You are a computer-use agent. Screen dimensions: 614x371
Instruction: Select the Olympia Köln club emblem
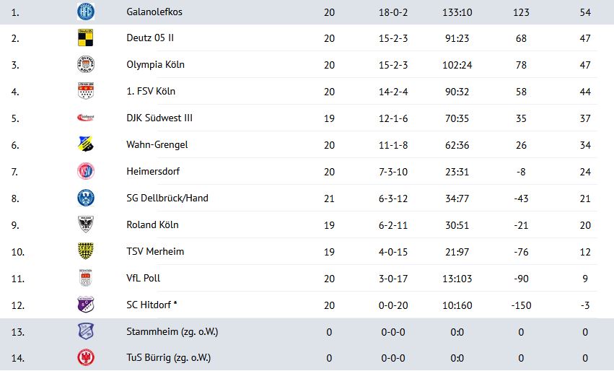point(86,64)
